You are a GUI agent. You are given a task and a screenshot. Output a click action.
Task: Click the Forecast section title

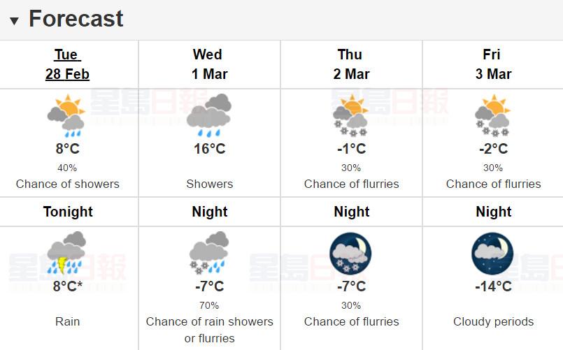coord(76,20)
